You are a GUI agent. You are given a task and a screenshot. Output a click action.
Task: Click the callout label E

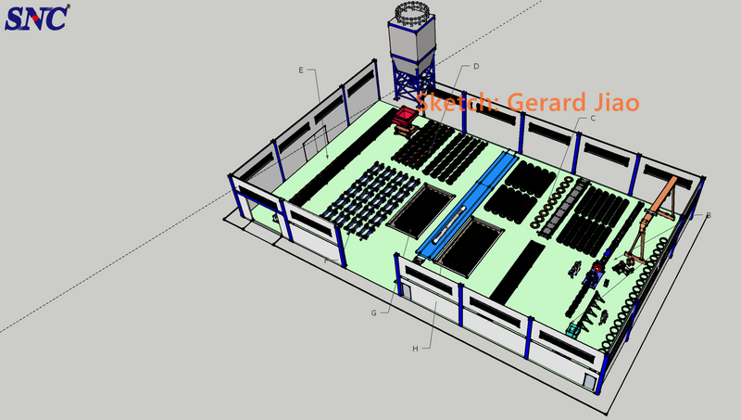(301, 70)
